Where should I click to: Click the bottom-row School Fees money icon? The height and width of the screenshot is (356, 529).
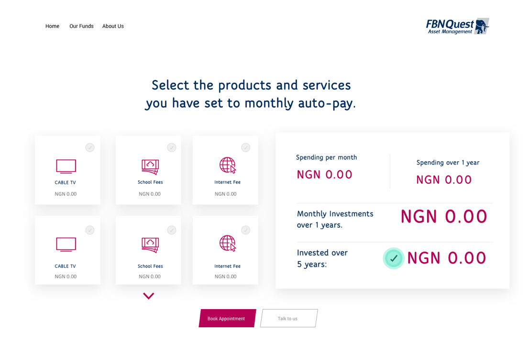[150, 245]
